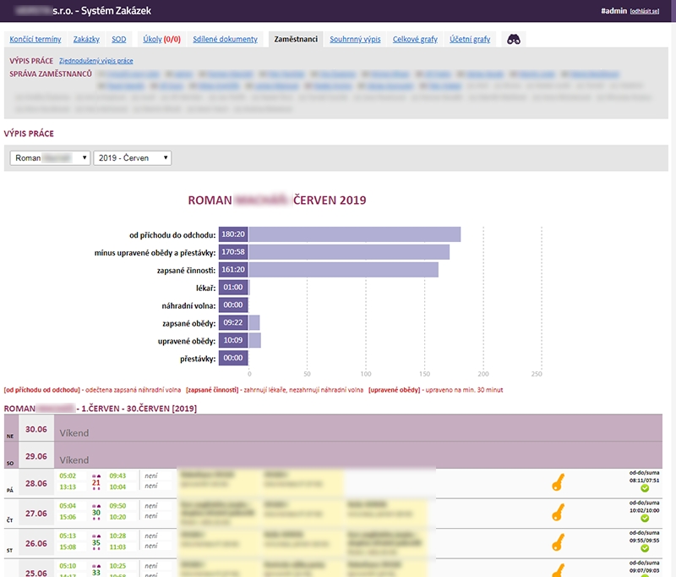Open the Účetní grafy tab
Viewport: 676px width, 577px height.
pyautogui.click(x=470, y=39)
